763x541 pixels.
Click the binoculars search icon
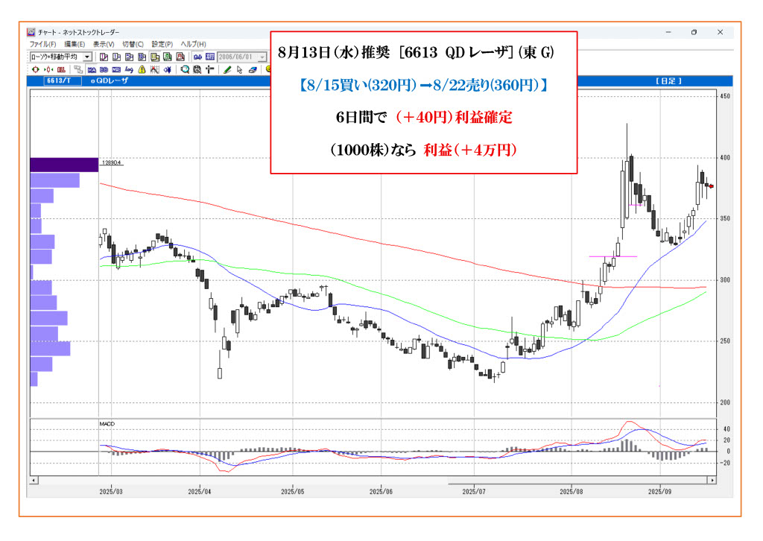(x=198, y=57)
